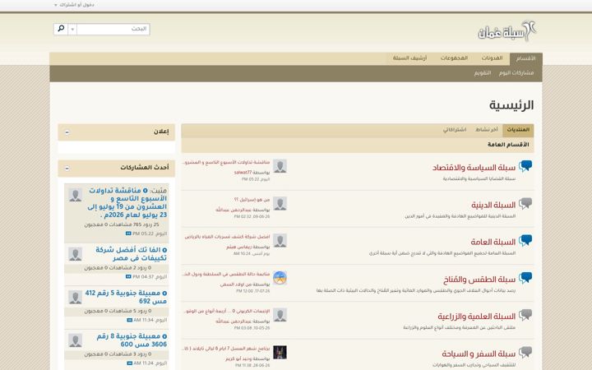Screen dimensions: 592x370
Task: Click avatar next to الإنبعاث الكربوني post
Action: click(x=280, y=315)
